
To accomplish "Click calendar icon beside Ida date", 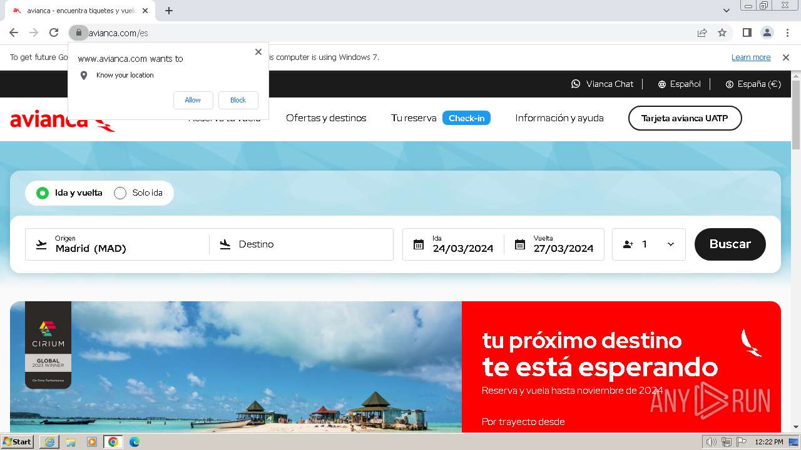I will [419, 244].
